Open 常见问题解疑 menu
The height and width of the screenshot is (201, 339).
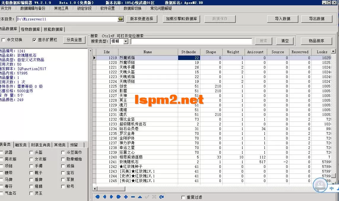click(161, 8)
